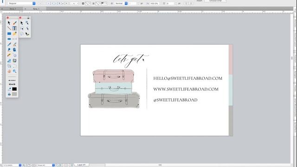Select the arrow tool in the small palette's bottom-right slot
This screenshot has height=167, width=297.
[27, 34]
